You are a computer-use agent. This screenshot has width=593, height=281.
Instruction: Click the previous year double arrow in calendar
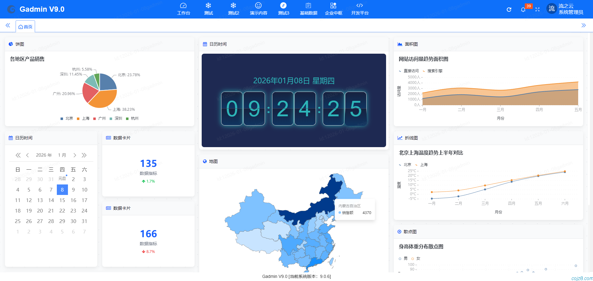[18, 155]
